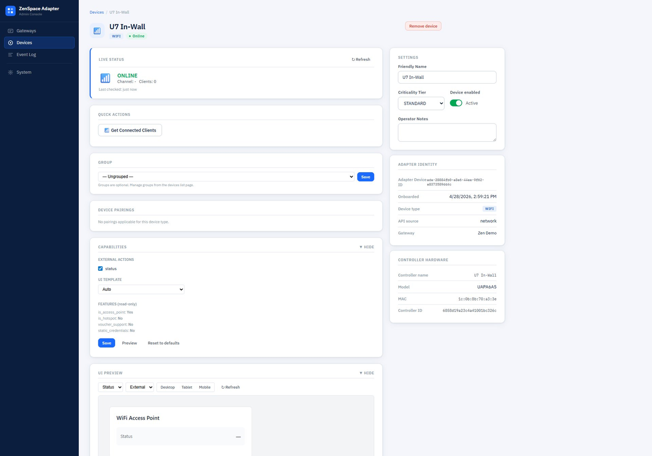Open the UI Template Auto dropdown
The image size is (652, 456).
point(141,290)
